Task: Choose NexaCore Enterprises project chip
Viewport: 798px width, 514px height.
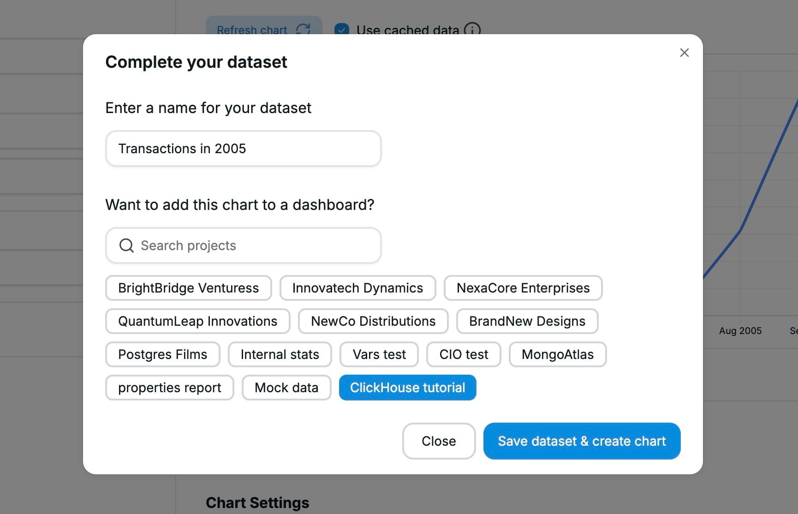Action: 523,288
